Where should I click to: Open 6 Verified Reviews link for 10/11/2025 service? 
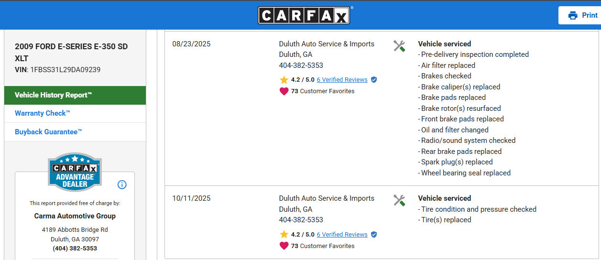tap(342, 235)
